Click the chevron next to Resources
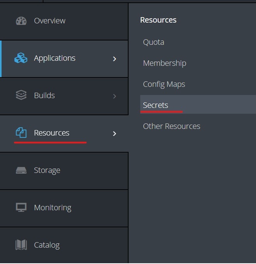This screenshot has height=264, width=256. click(114, 134)
